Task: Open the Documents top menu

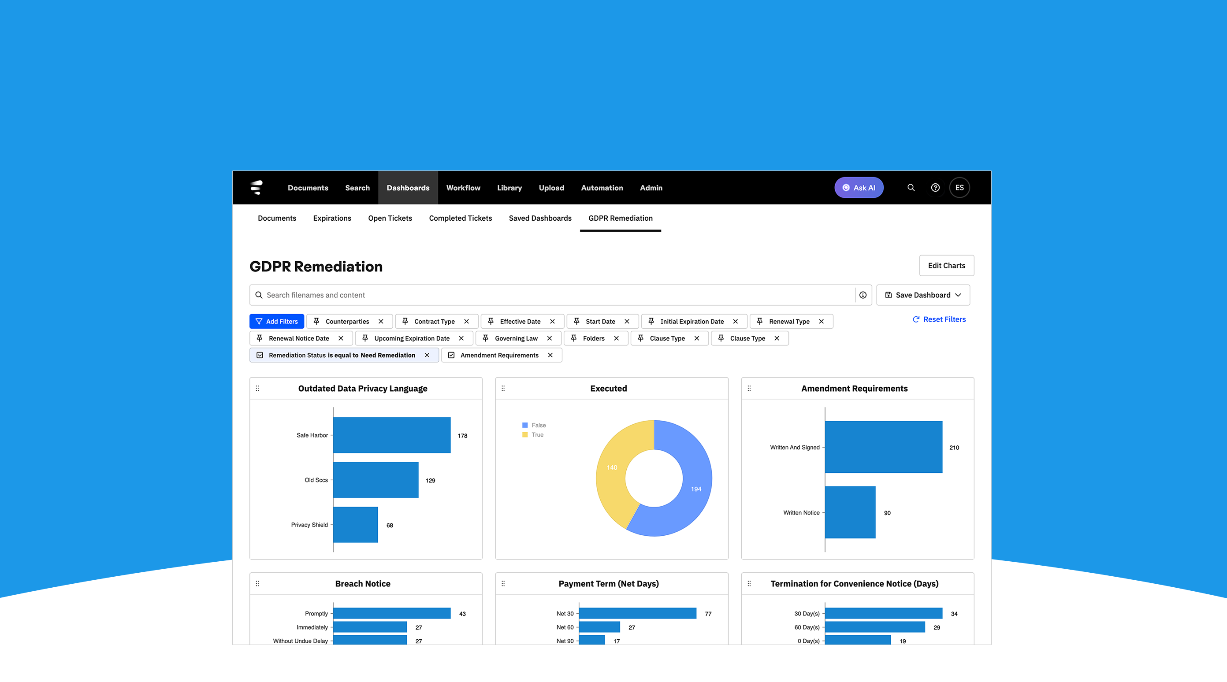Action: tap(308, 188)
